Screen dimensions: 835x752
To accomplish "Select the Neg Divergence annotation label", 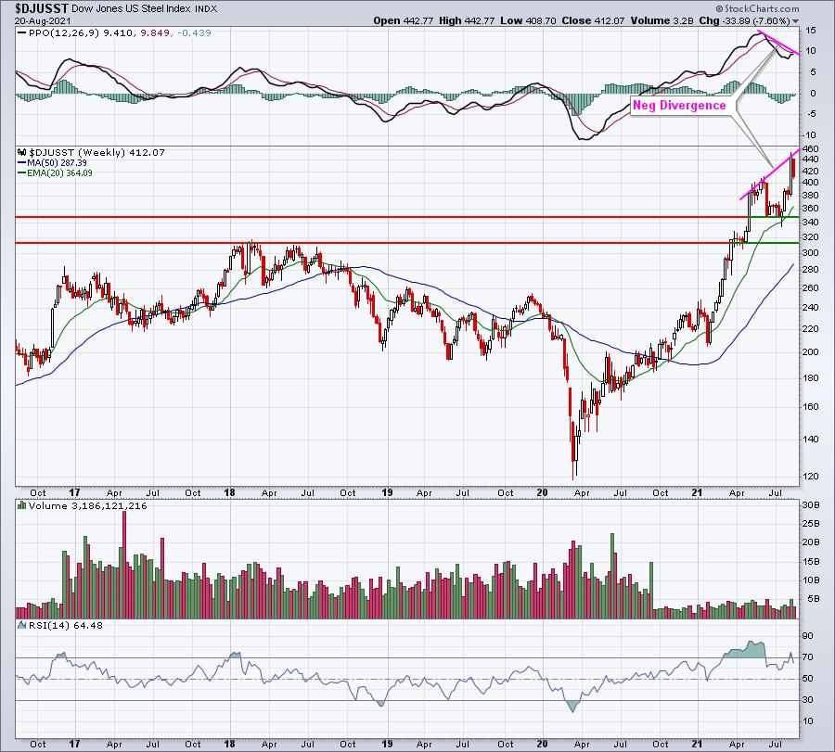I will [x=679, y=106].
